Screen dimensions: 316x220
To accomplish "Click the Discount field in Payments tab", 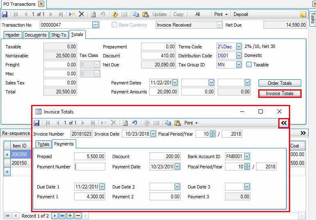I will click(x=165, y=156).
